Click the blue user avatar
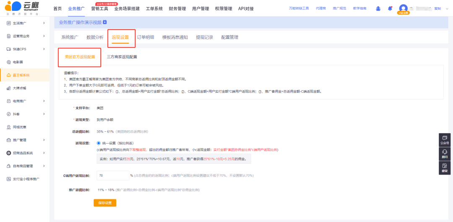 (x=403, y=8)
